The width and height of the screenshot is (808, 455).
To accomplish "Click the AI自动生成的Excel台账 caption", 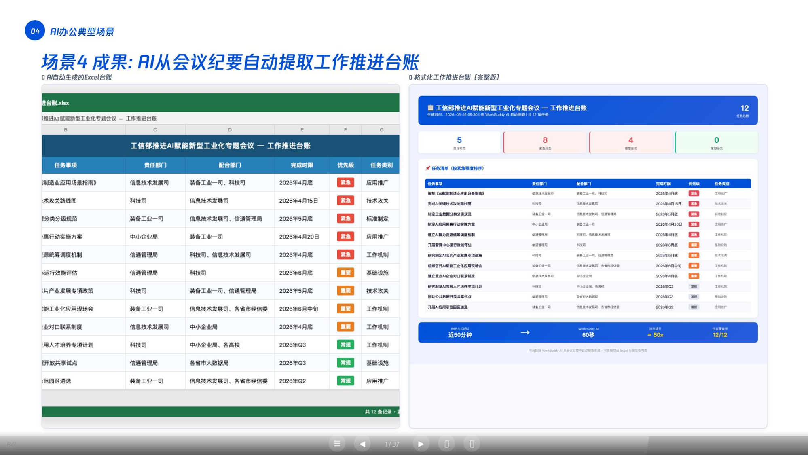I will [x=79, y=77].
